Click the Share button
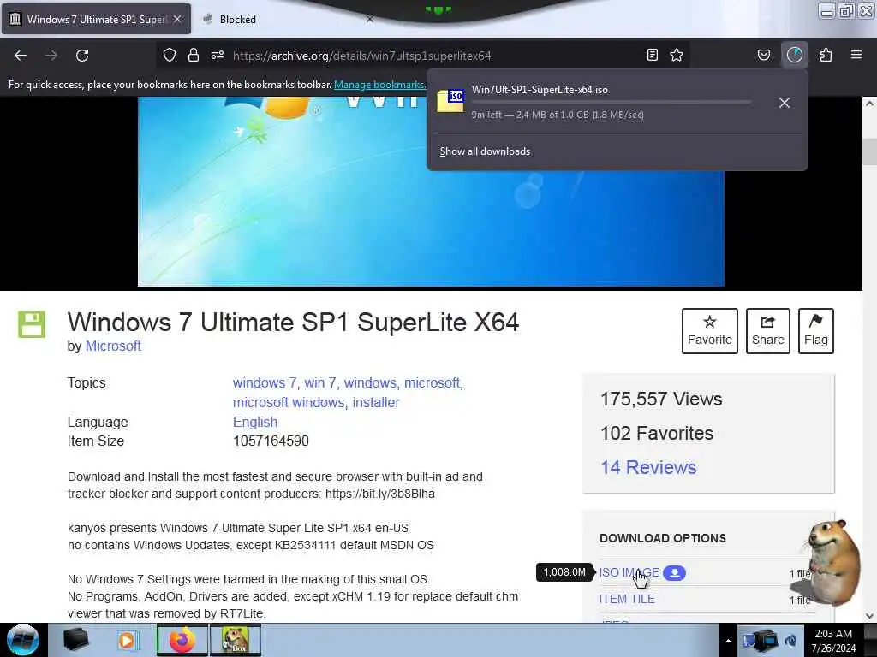 click(768, 331)
